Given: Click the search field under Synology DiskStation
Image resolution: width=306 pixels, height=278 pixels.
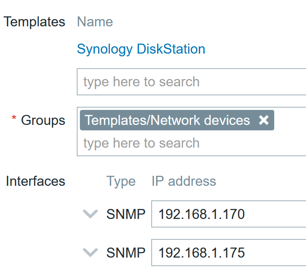Looking at the screenshot, I should 191,82.
